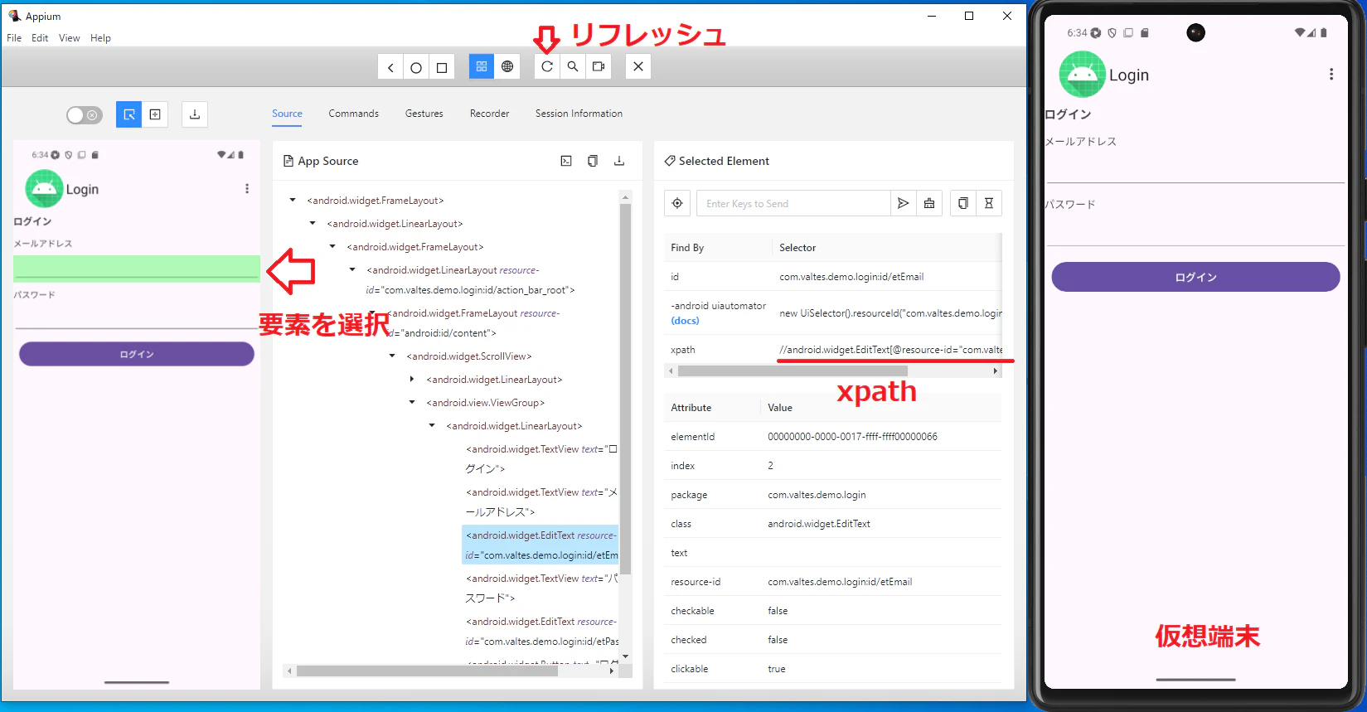Open three-dot menu on the virtual device
Screen dimensions: 1367x712
tap(1331, 75)
